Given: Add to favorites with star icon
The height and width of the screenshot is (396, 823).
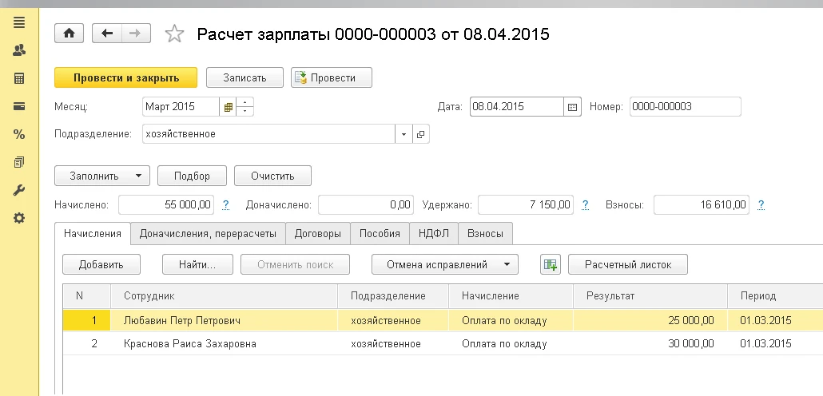Looking at the screenshot, I should 173,34.
